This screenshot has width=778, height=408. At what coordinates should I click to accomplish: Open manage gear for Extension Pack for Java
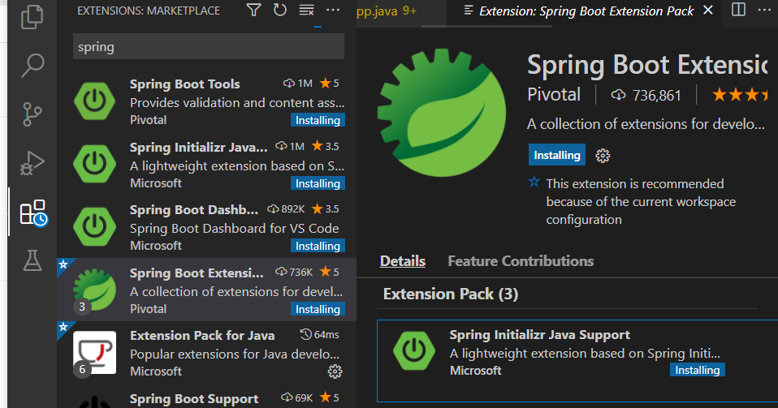coord(335,371)
